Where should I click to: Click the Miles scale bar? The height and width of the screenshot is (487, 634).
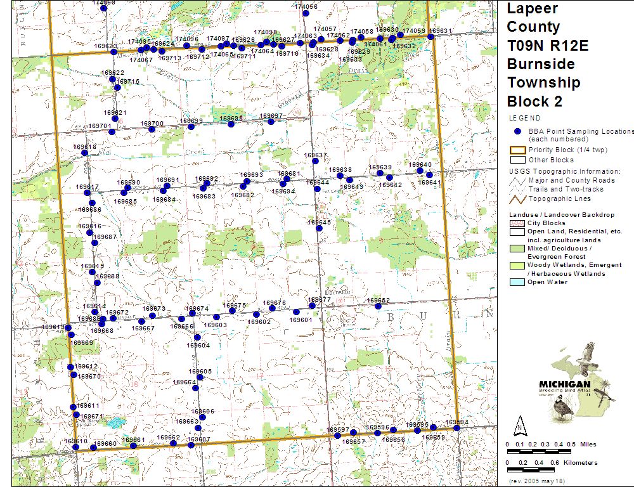click(539, 451)
